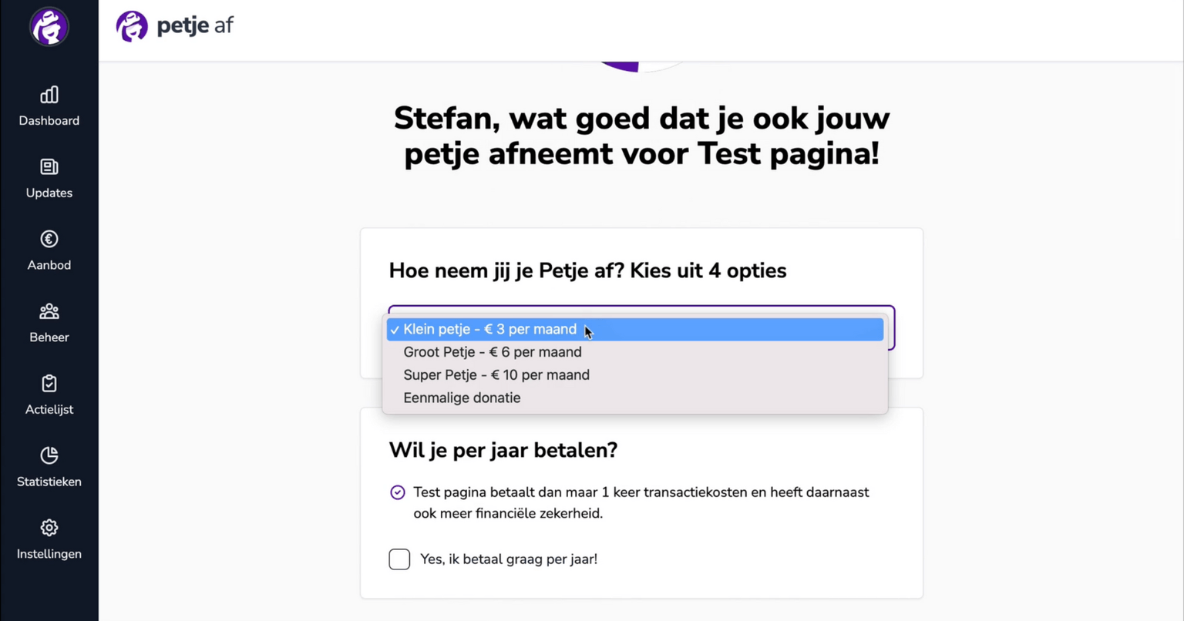Go to Statistieken menu label

(49, 482)
